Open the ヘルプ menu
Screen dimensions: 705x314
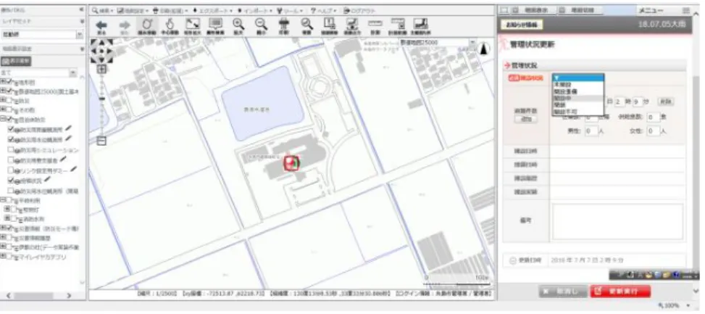[324, 10]
